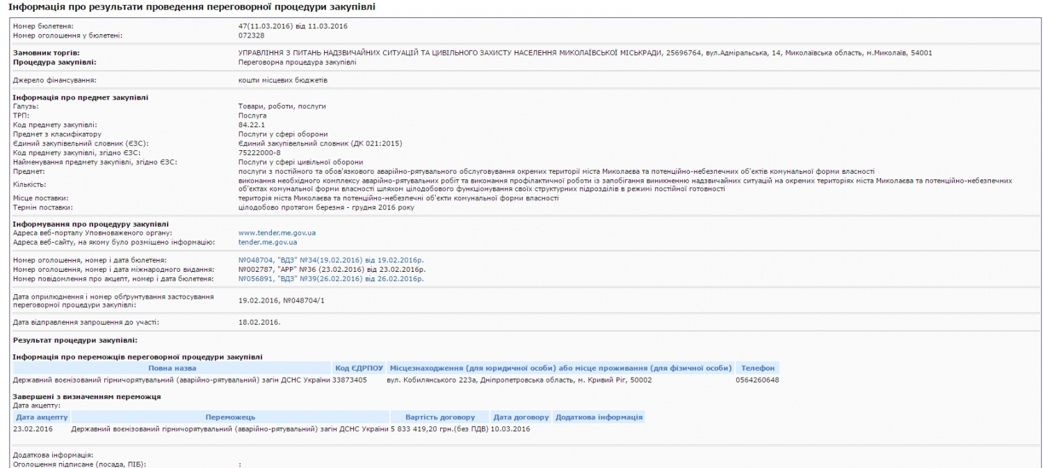Open acceptance notice №056891 ВДЗ №39 link
This screenshot has height=468, width=1043.
tap(331, 279)
